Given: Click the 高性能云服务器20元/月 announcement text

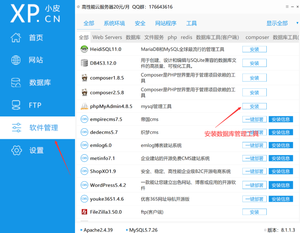Looking at the screenshot, I should point(105,7).
